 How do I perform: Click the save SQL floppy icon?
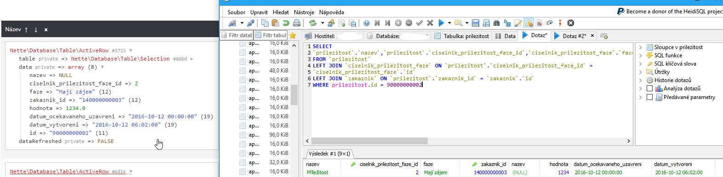[x=476, y=23]
